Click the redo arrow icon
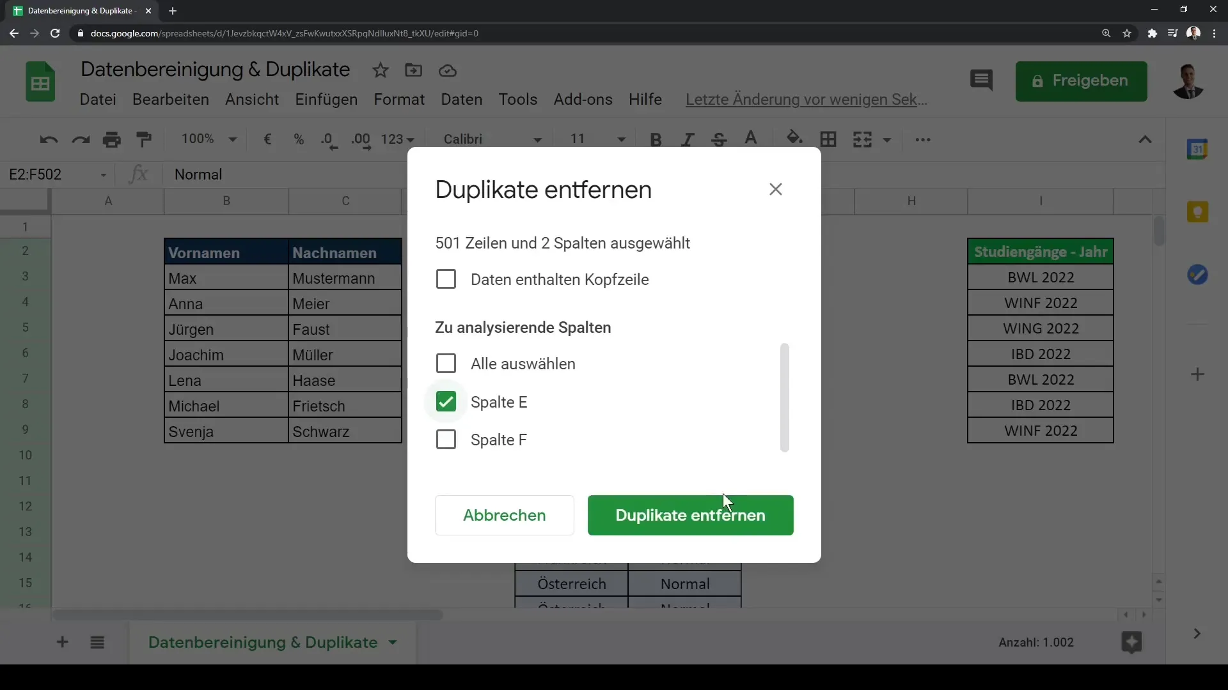The image size is (1228, 690). pos(81,139)
